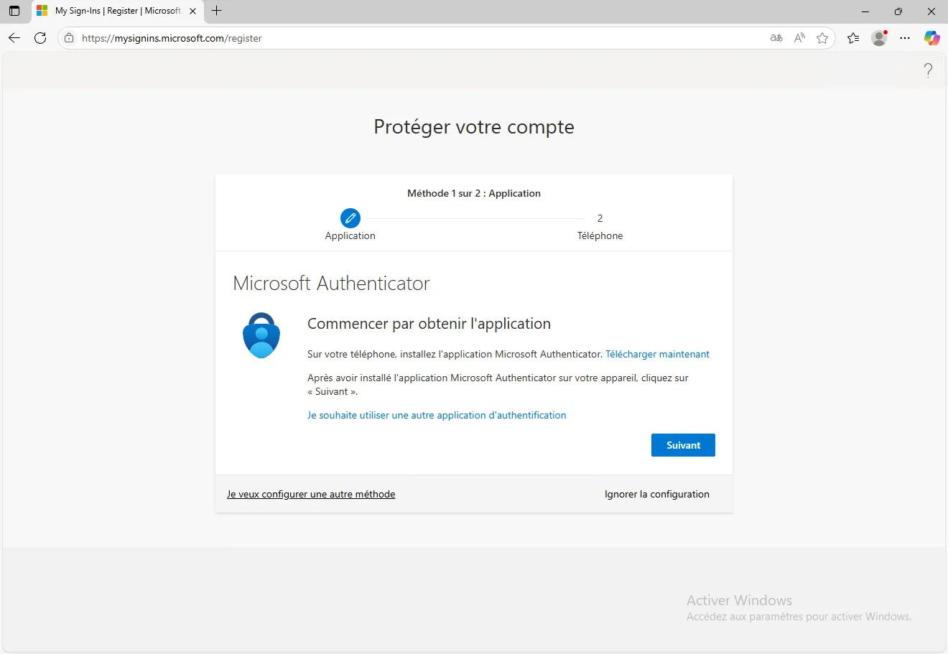
Task: Open Edge settings and more menu
Action: pos(905,38)
